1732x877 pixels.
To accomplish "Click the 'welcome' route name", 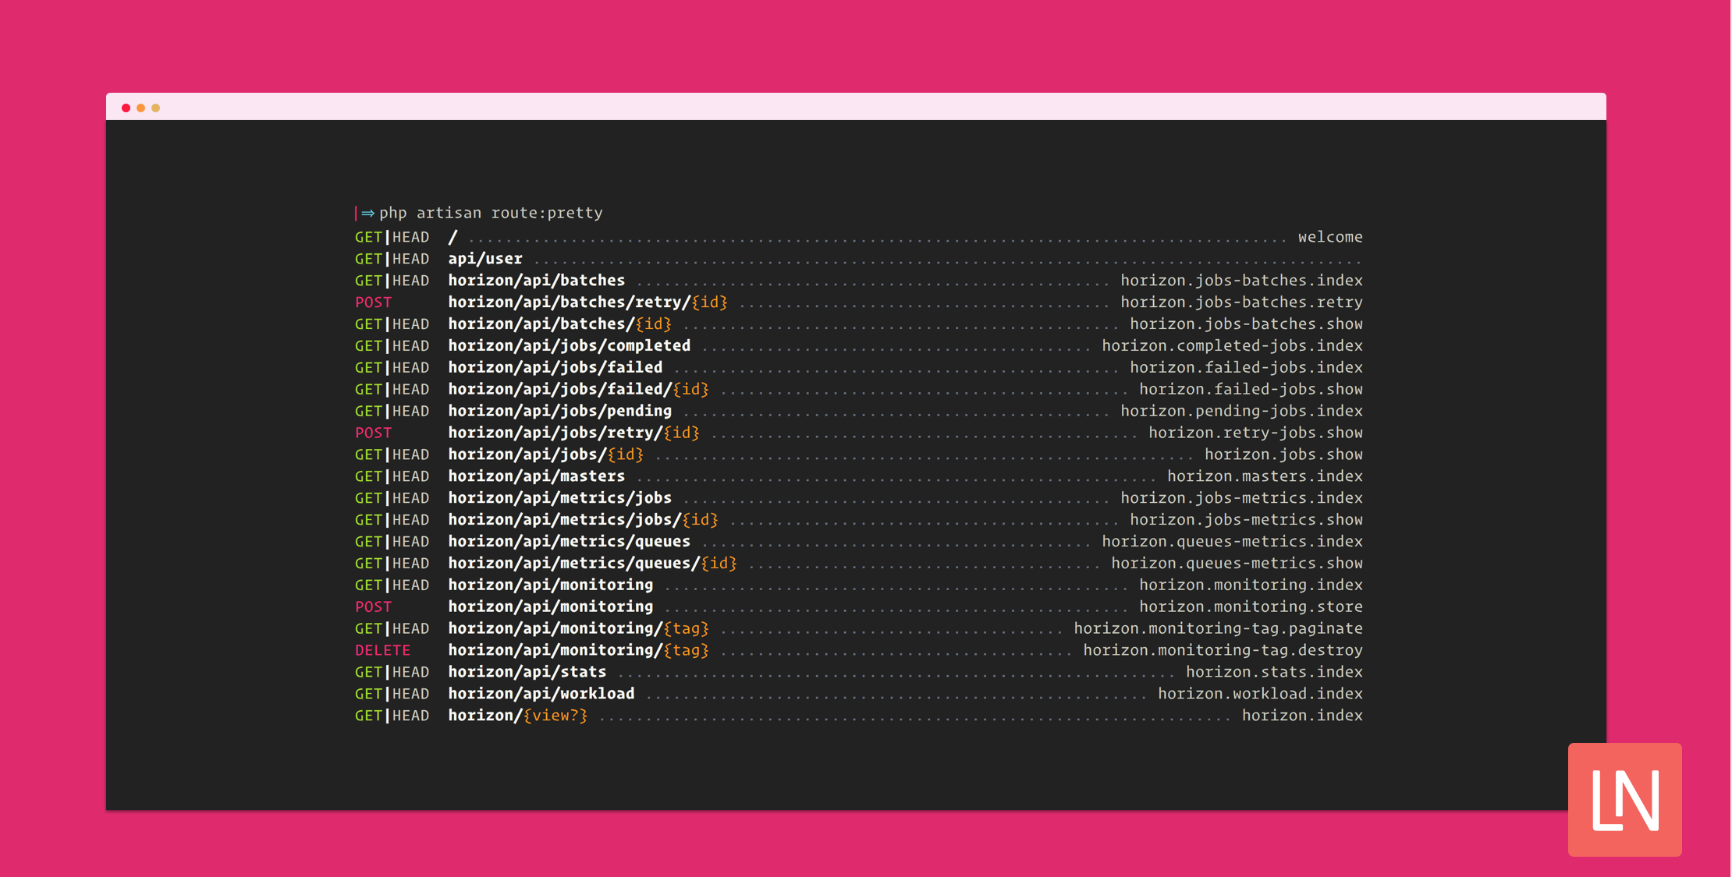I will click(1330, 236).
